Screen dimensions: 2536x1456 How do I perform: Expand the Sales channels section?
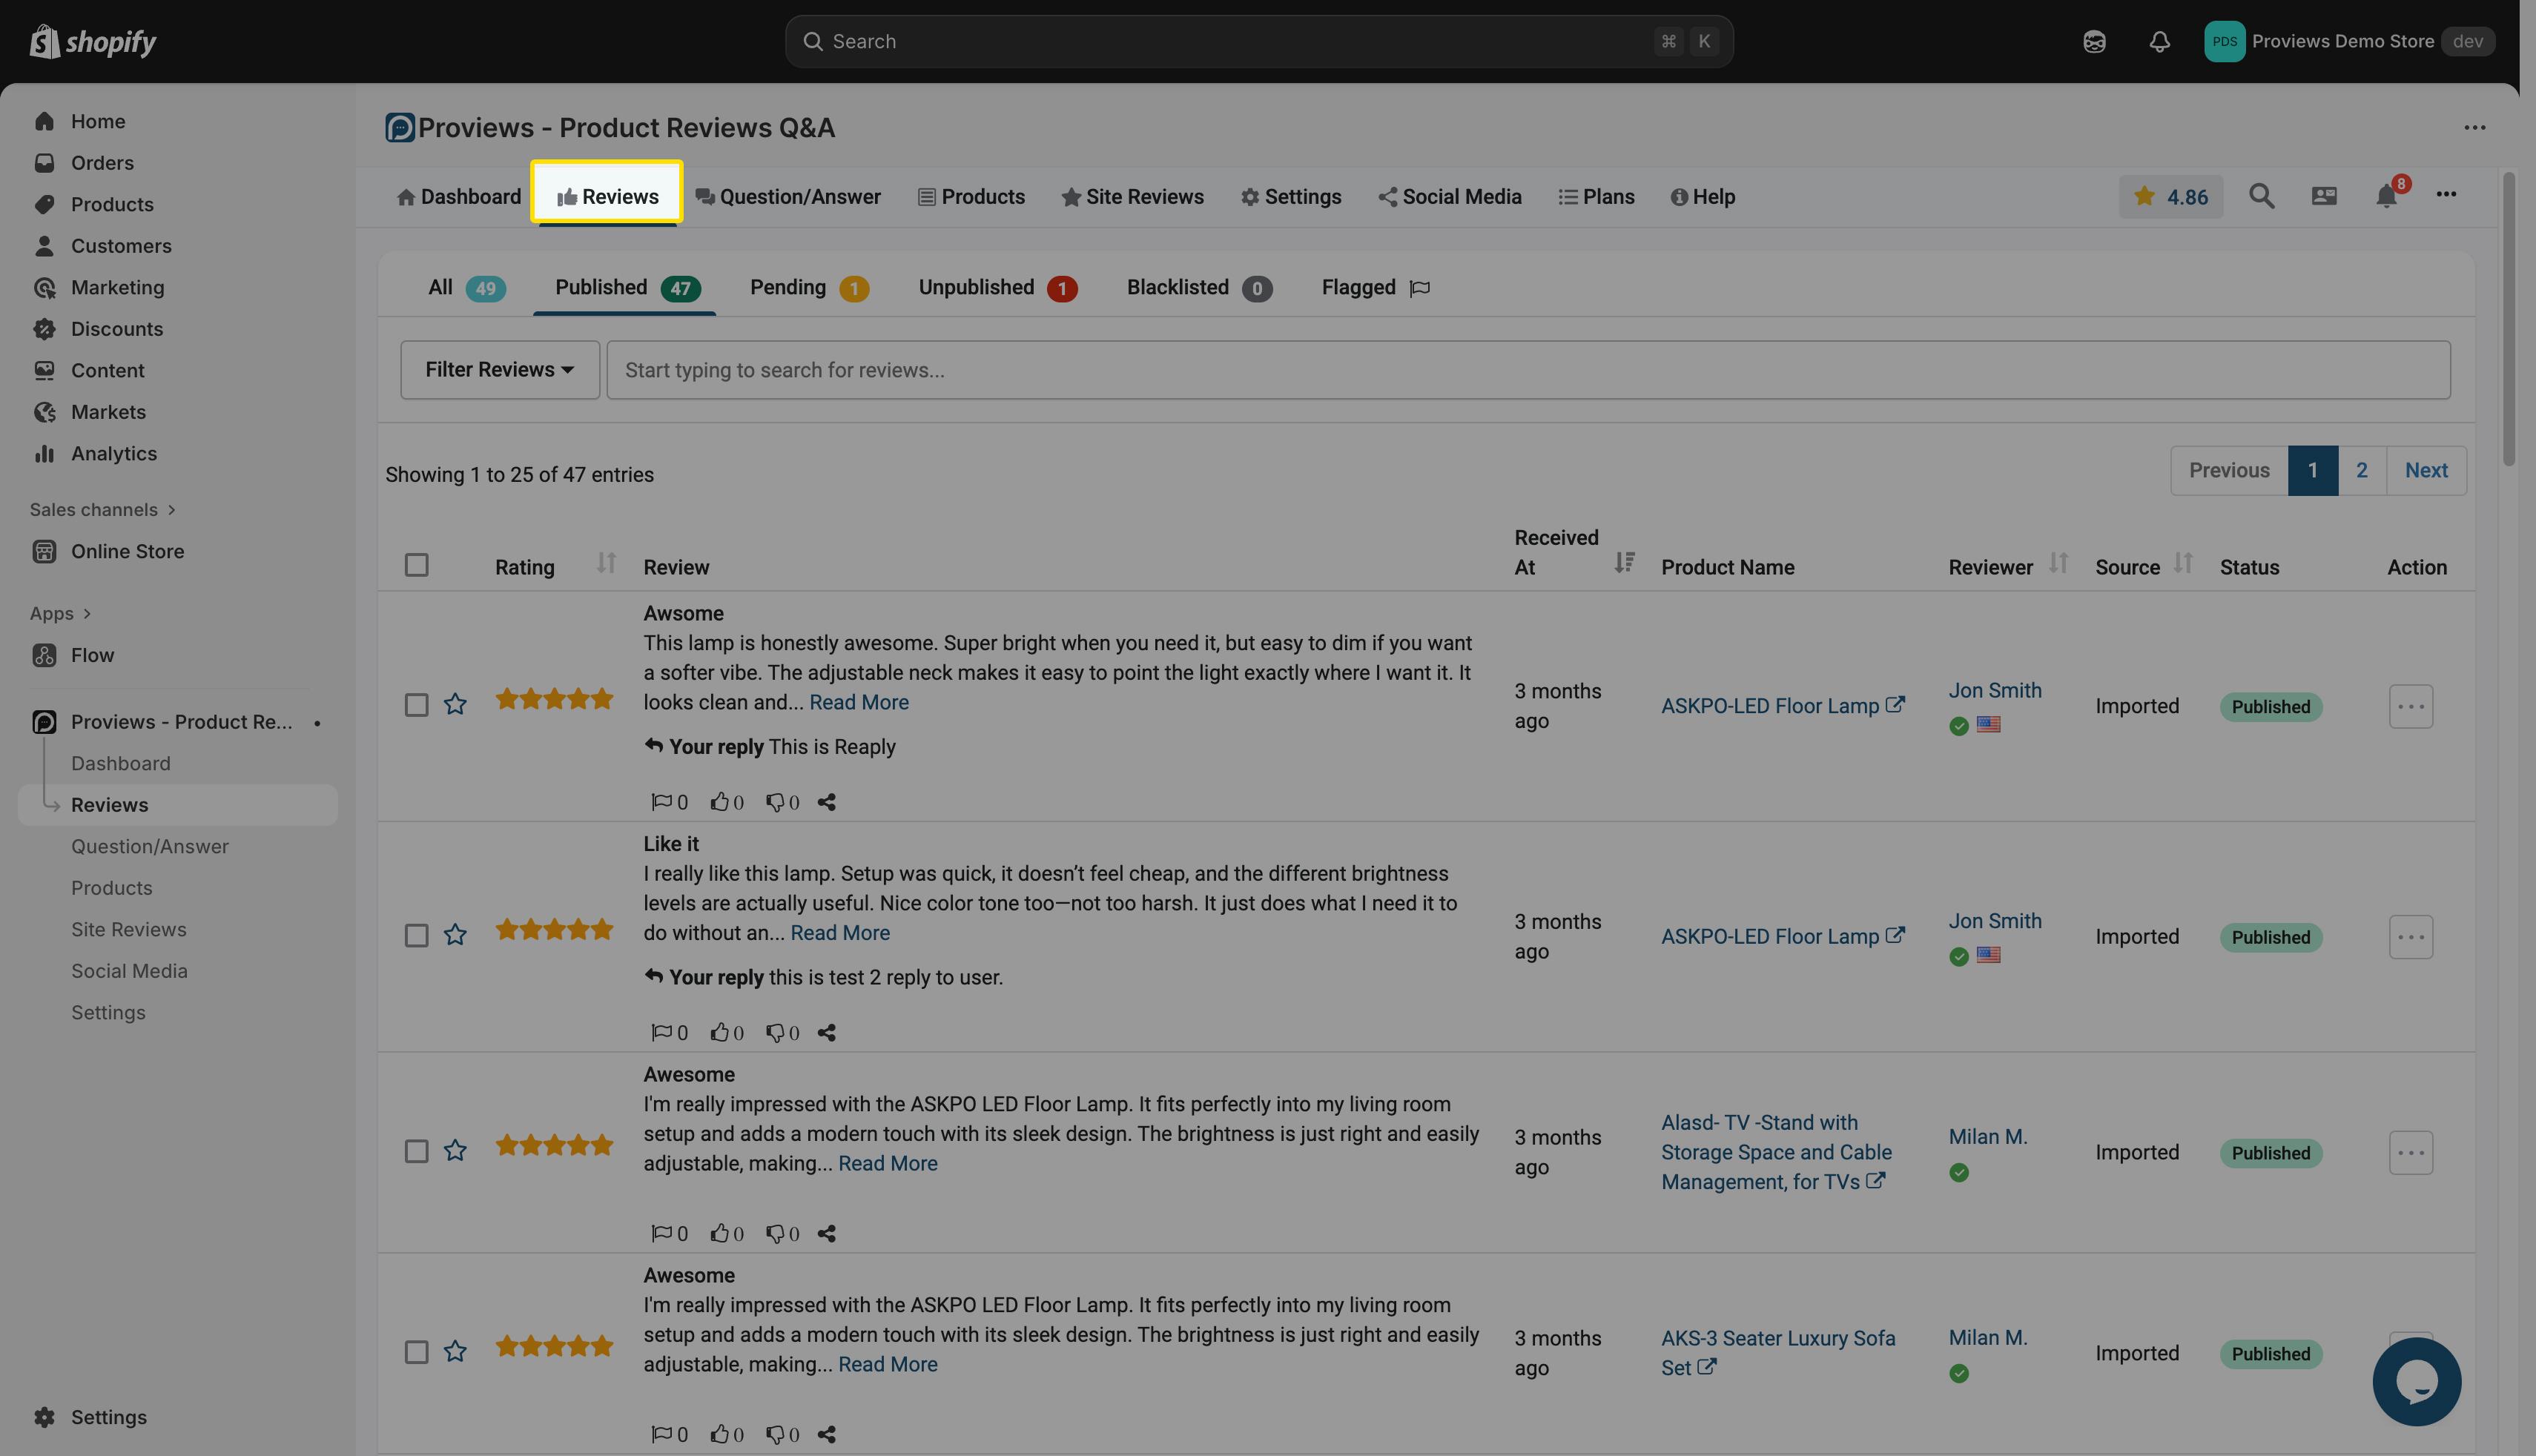click(102, 510)
